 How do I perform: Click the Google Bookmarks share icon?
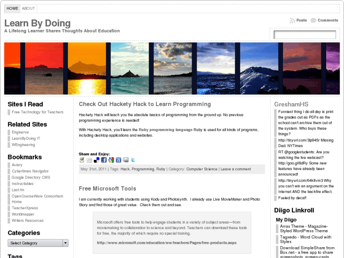pyautogui.click(x=111, y=160)
